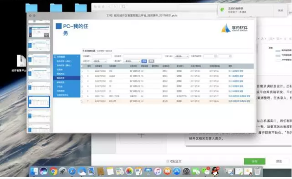This screenshot has width=292, height=179.
Task: Open WeChat icon with red badge
Action: click(x=206, y=171)
